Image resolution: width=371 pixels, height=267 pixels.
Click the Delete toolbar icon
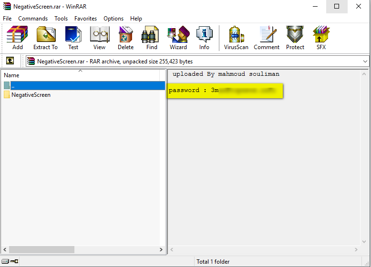pyautogui.click(x=125, y=38)
